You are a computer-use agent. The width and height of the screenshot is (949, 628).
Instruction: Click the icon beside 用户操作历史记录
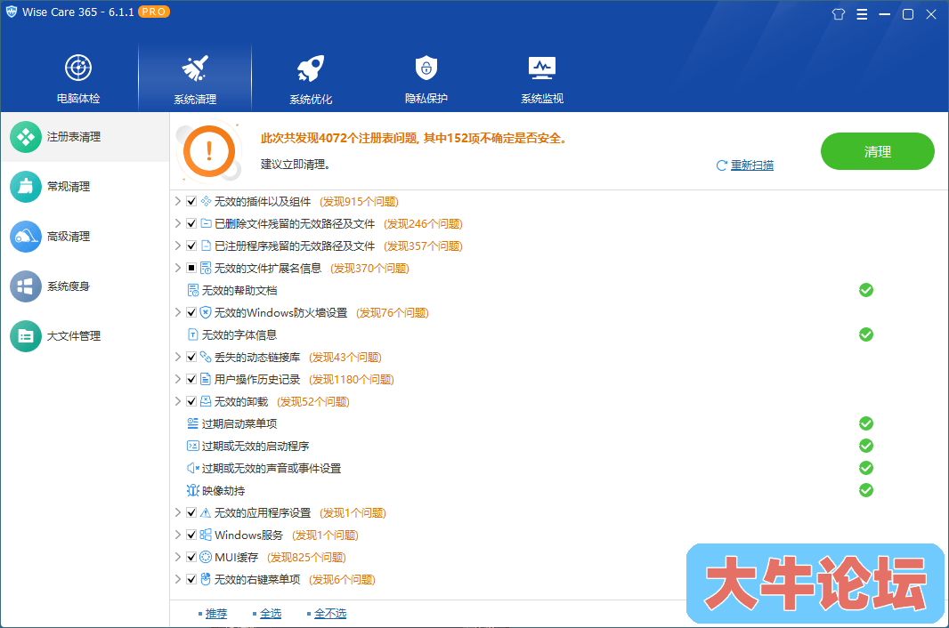tap(206, 379)
